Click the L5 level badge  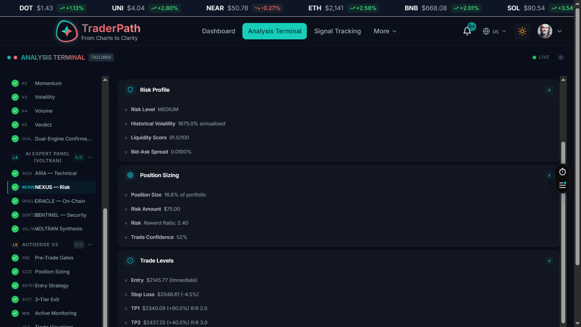coord(15,245)
